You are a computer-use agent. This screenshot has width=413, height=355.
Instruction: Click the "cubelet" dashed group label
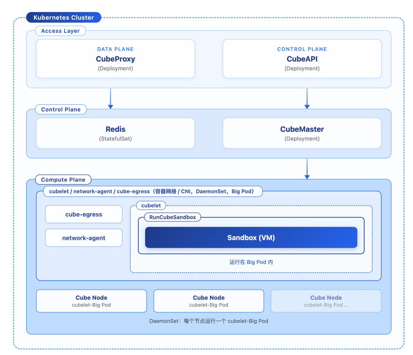151,205
